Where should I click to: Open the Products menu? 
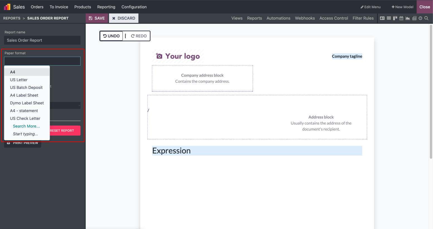click(83, 7)
